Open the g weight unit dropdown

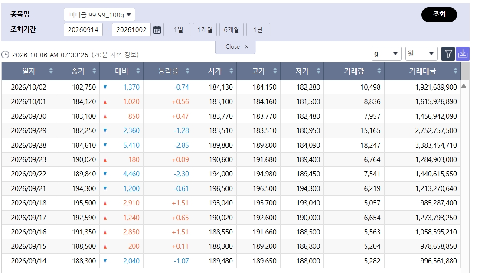pyautogui.click(x=387, y=54)
